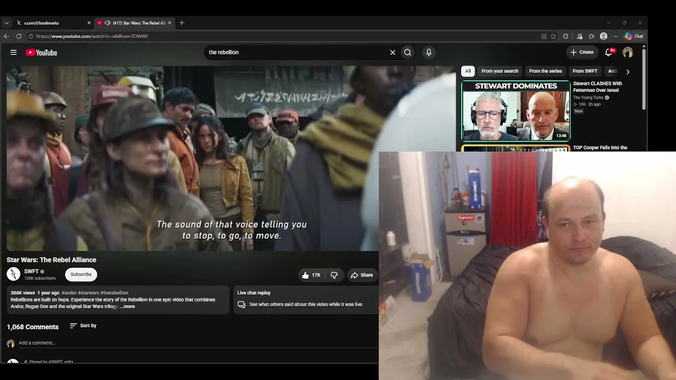
Task: Select the From SWFT chip
Action: click(585, 71)
